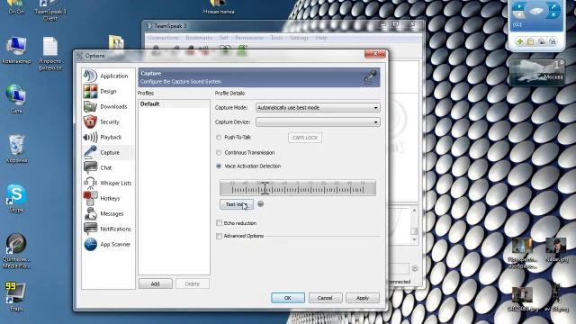The image size is (576, 324).
Task: Close the Options dialog
Action: pos(375,54)
